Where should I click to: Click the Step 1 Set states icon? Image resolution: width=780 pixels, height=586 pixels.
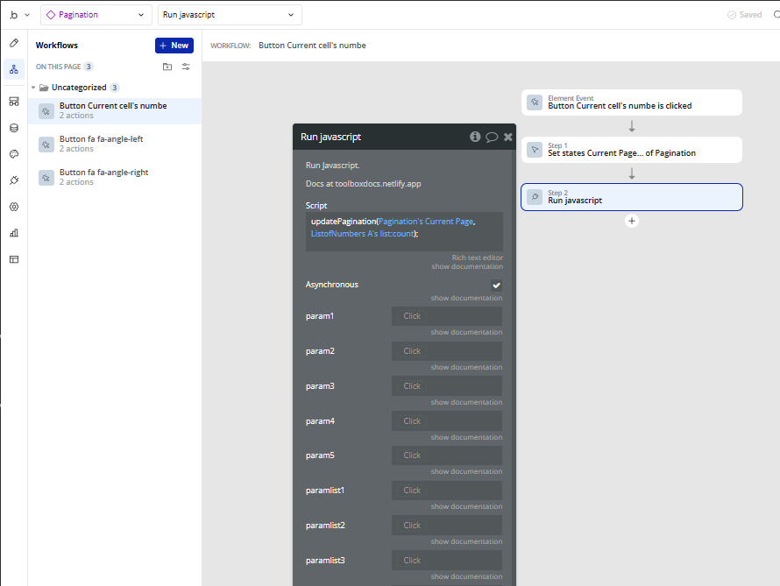tap(535, 149)
